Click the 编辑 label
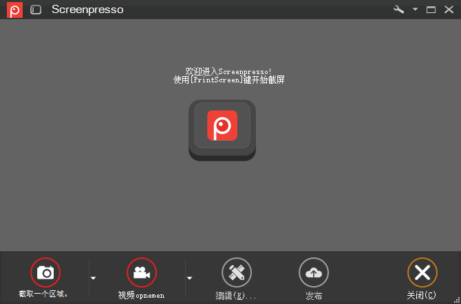This screenshot has height=304, width=461. [236, 296]
